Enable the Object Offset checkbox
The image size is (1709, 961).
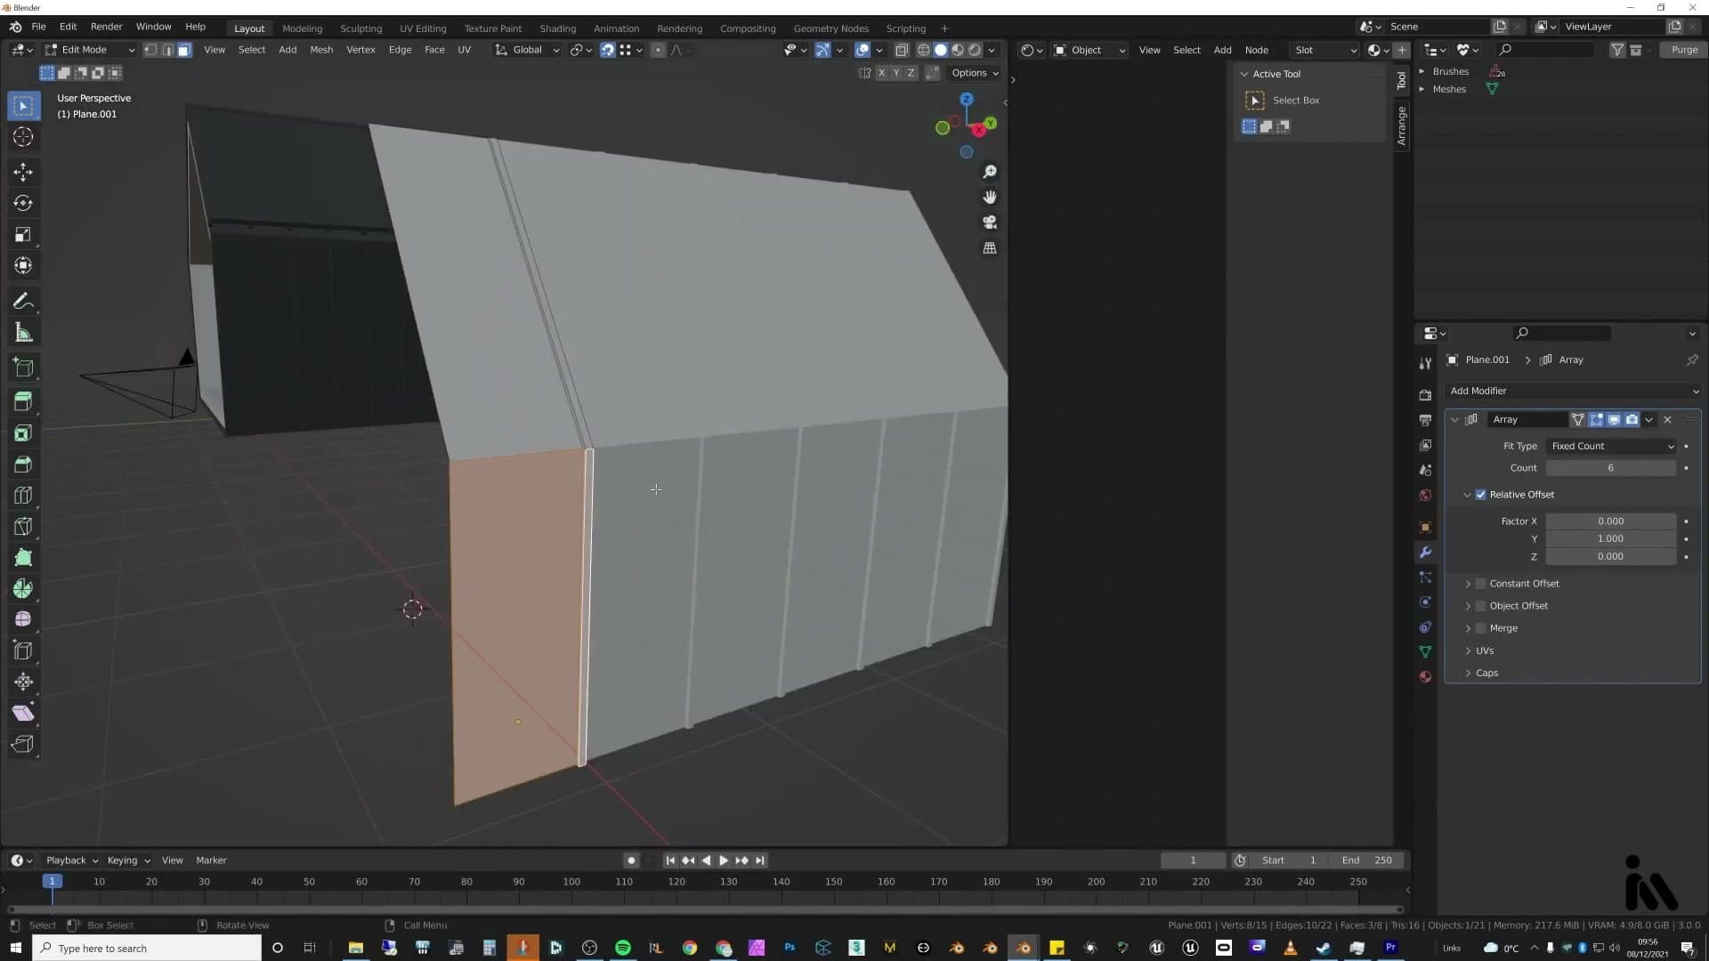[x=1481, y=606]
